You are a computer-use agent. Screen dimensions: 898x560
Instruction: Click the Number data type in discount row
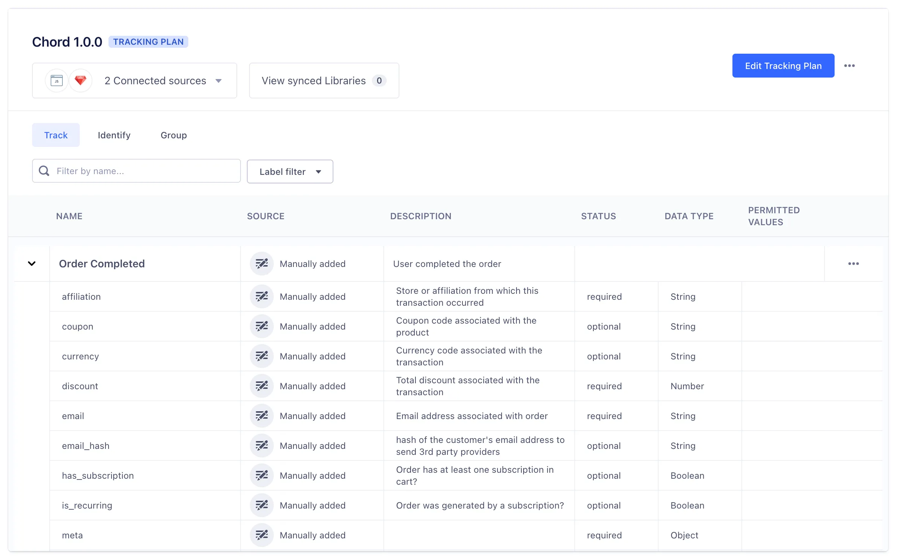(x=687, y=386)
